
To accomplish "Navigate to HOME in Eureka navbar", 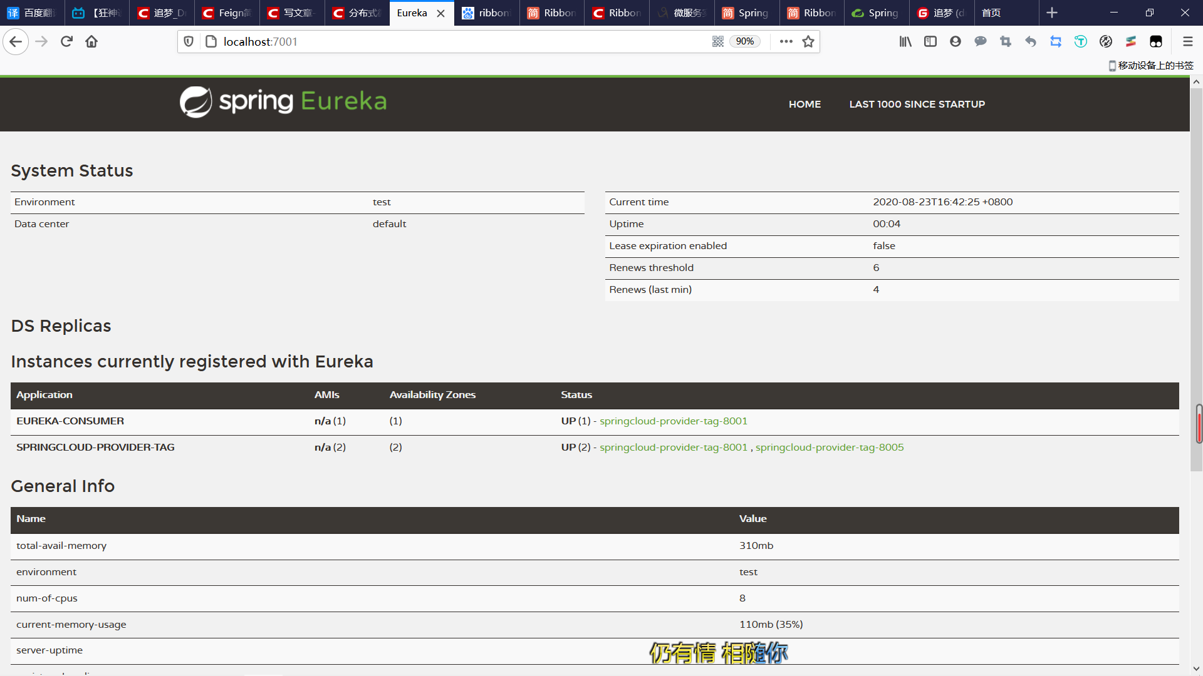I will coord(805,104).
